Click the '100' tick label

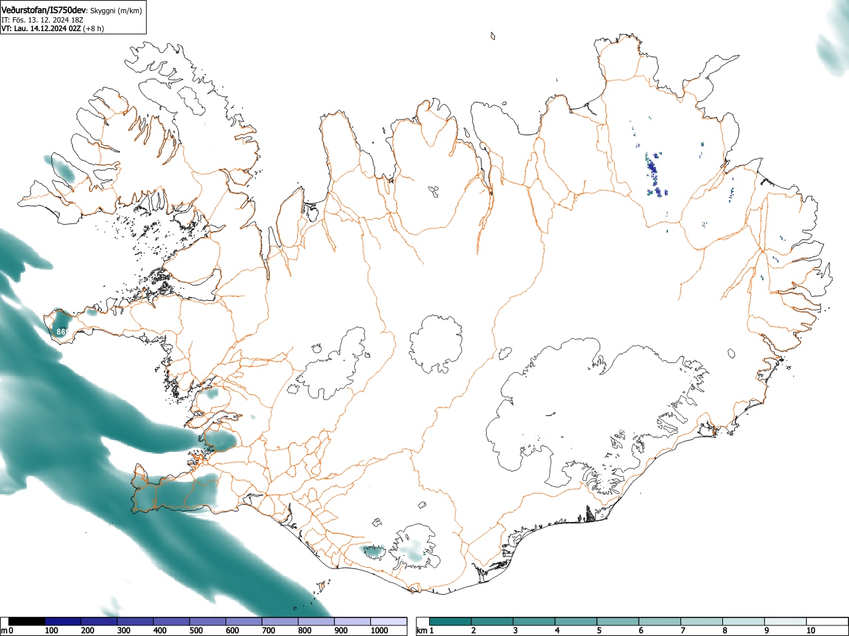(52, 631)
